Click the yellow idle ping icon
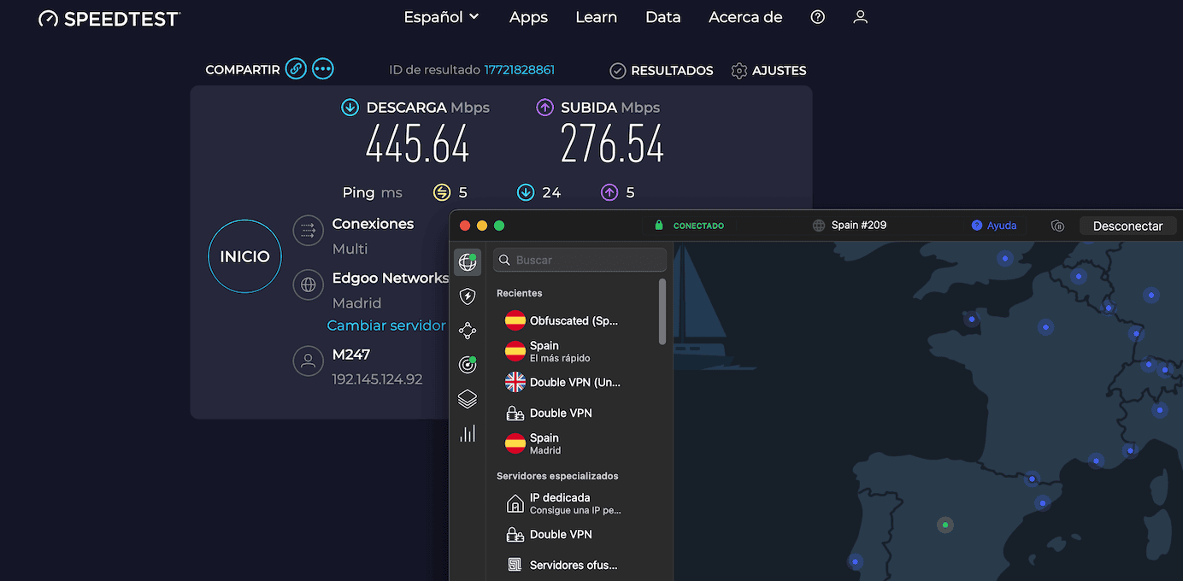 [x=441, y=192]
